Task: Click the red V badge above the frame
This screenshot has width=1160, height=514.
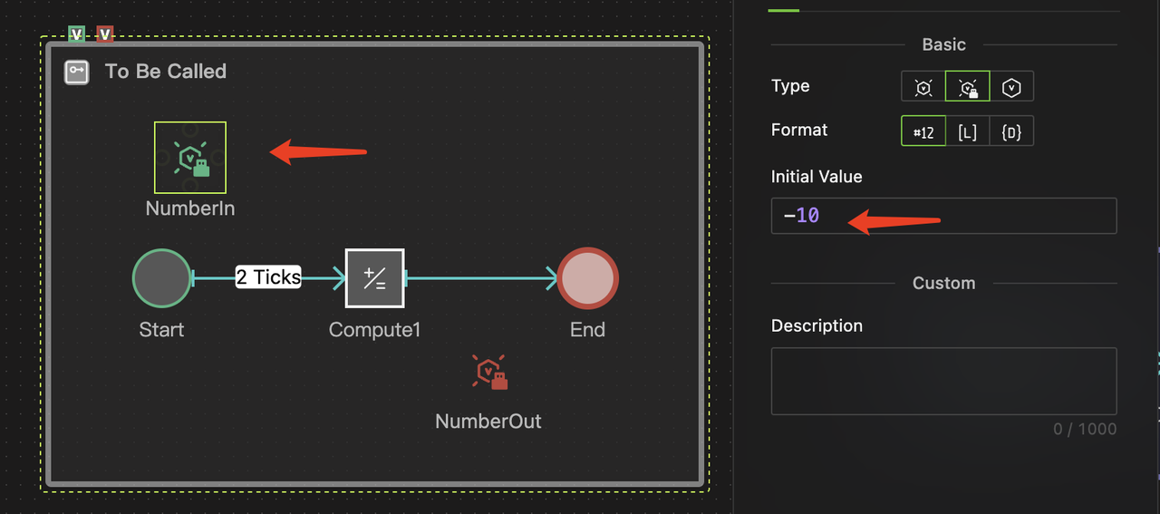Action: coord(105,35)
